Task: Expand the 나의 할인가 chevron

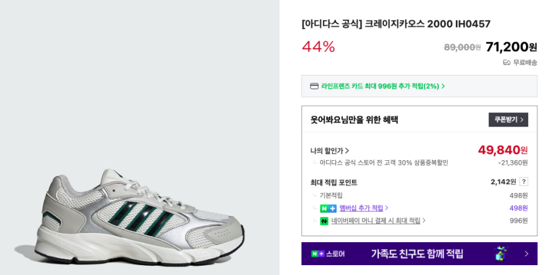Action: (347, 151)
